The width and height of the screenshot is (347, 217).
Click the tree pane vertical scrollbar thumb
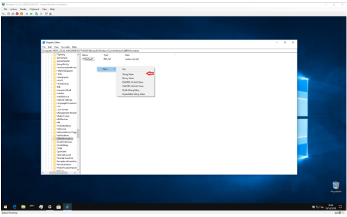pyautogui.click(x=78, y=133)
